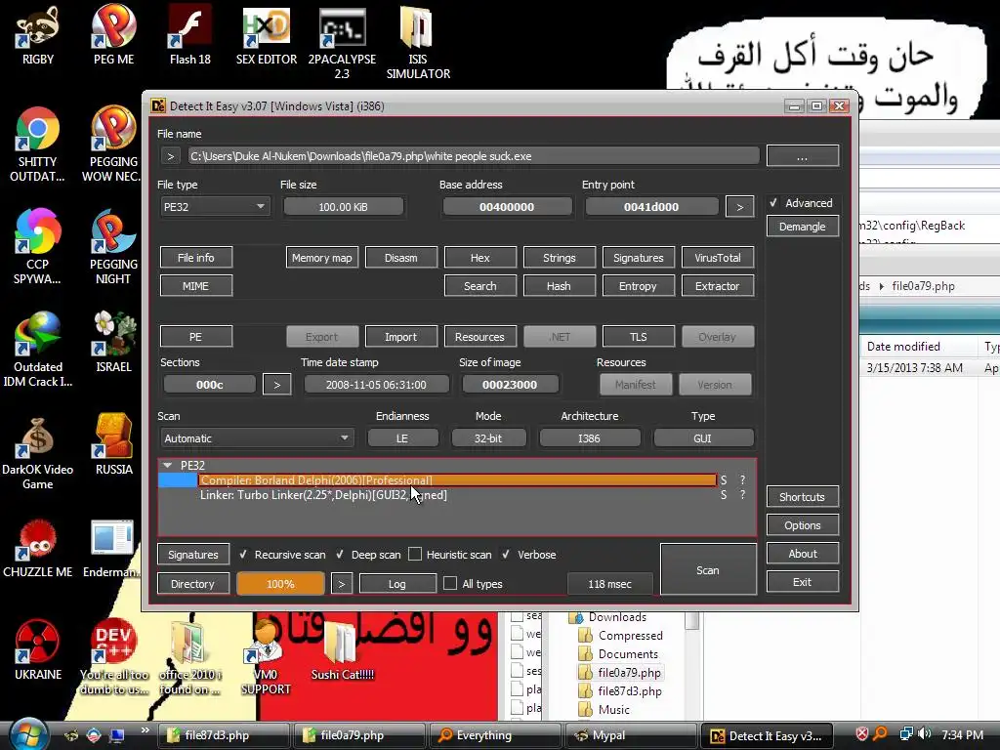
Task: Open the Hex viewer button
Action: (479, 258)
